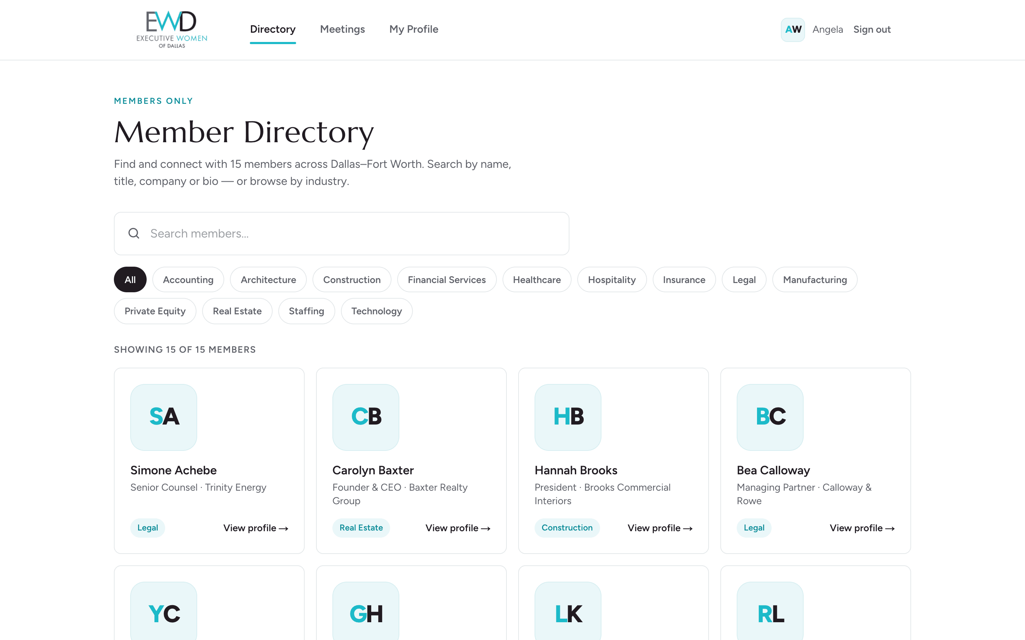View Bea Calloway's profile link

click(862, 528)
